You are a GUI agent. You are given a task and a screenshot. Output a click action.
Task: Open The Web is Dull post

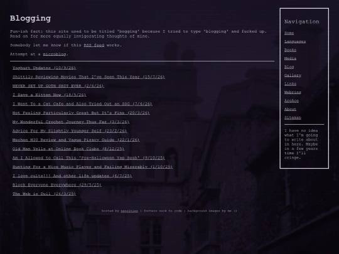click(45, 194)
